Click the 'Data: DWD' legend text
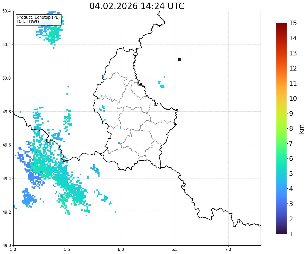The height and width of the screenshot is (254, 307). (28, 22)
